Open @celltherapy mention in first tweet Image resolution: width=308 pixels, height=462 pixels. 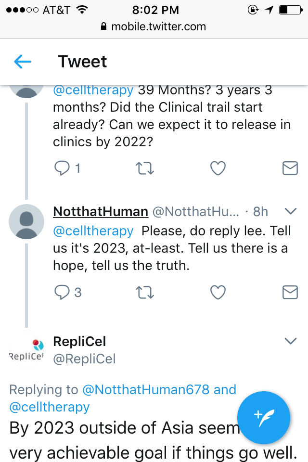pos(93,90)
